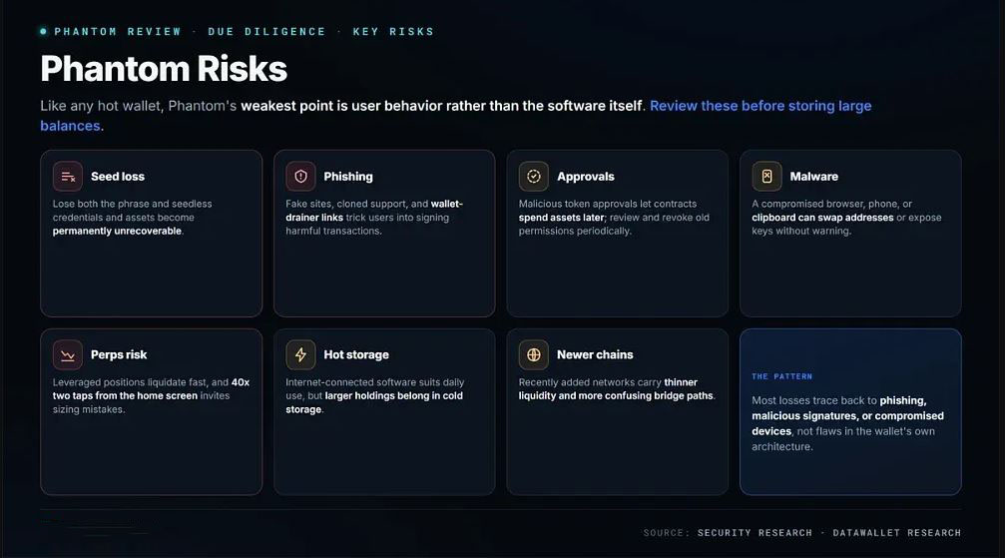The image size is (1005, 558).
Task: Click the Malware device icon
Action: (766, 177)
